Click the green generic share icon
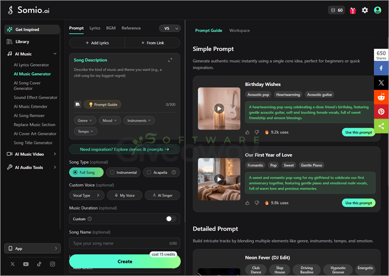 pyautogui.click(x=381, y=126)
